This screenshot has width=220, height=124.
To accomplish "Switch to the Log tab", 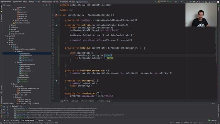I will pos(30,104).
